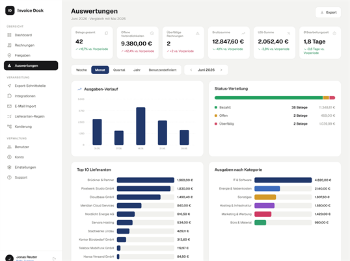Open Dashboard via its sidebar icon
350x261 pixels.
[x=9, y=35]
